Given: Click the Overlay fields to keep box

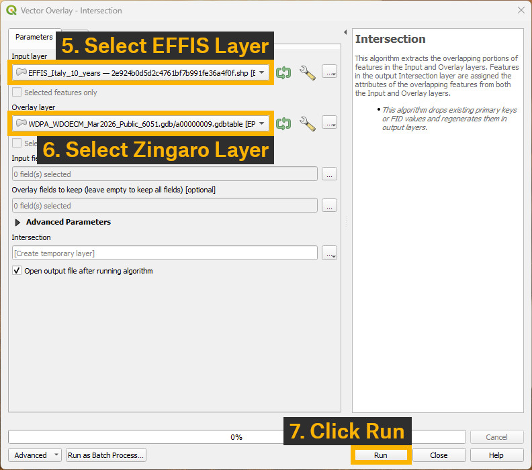Looking at the screenshot, I should point(165,206).
